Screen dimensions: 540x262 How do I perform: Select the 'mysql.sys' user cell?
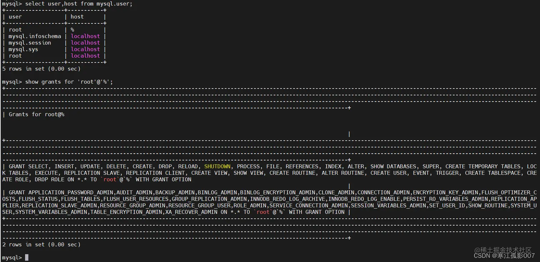[23, 49]
